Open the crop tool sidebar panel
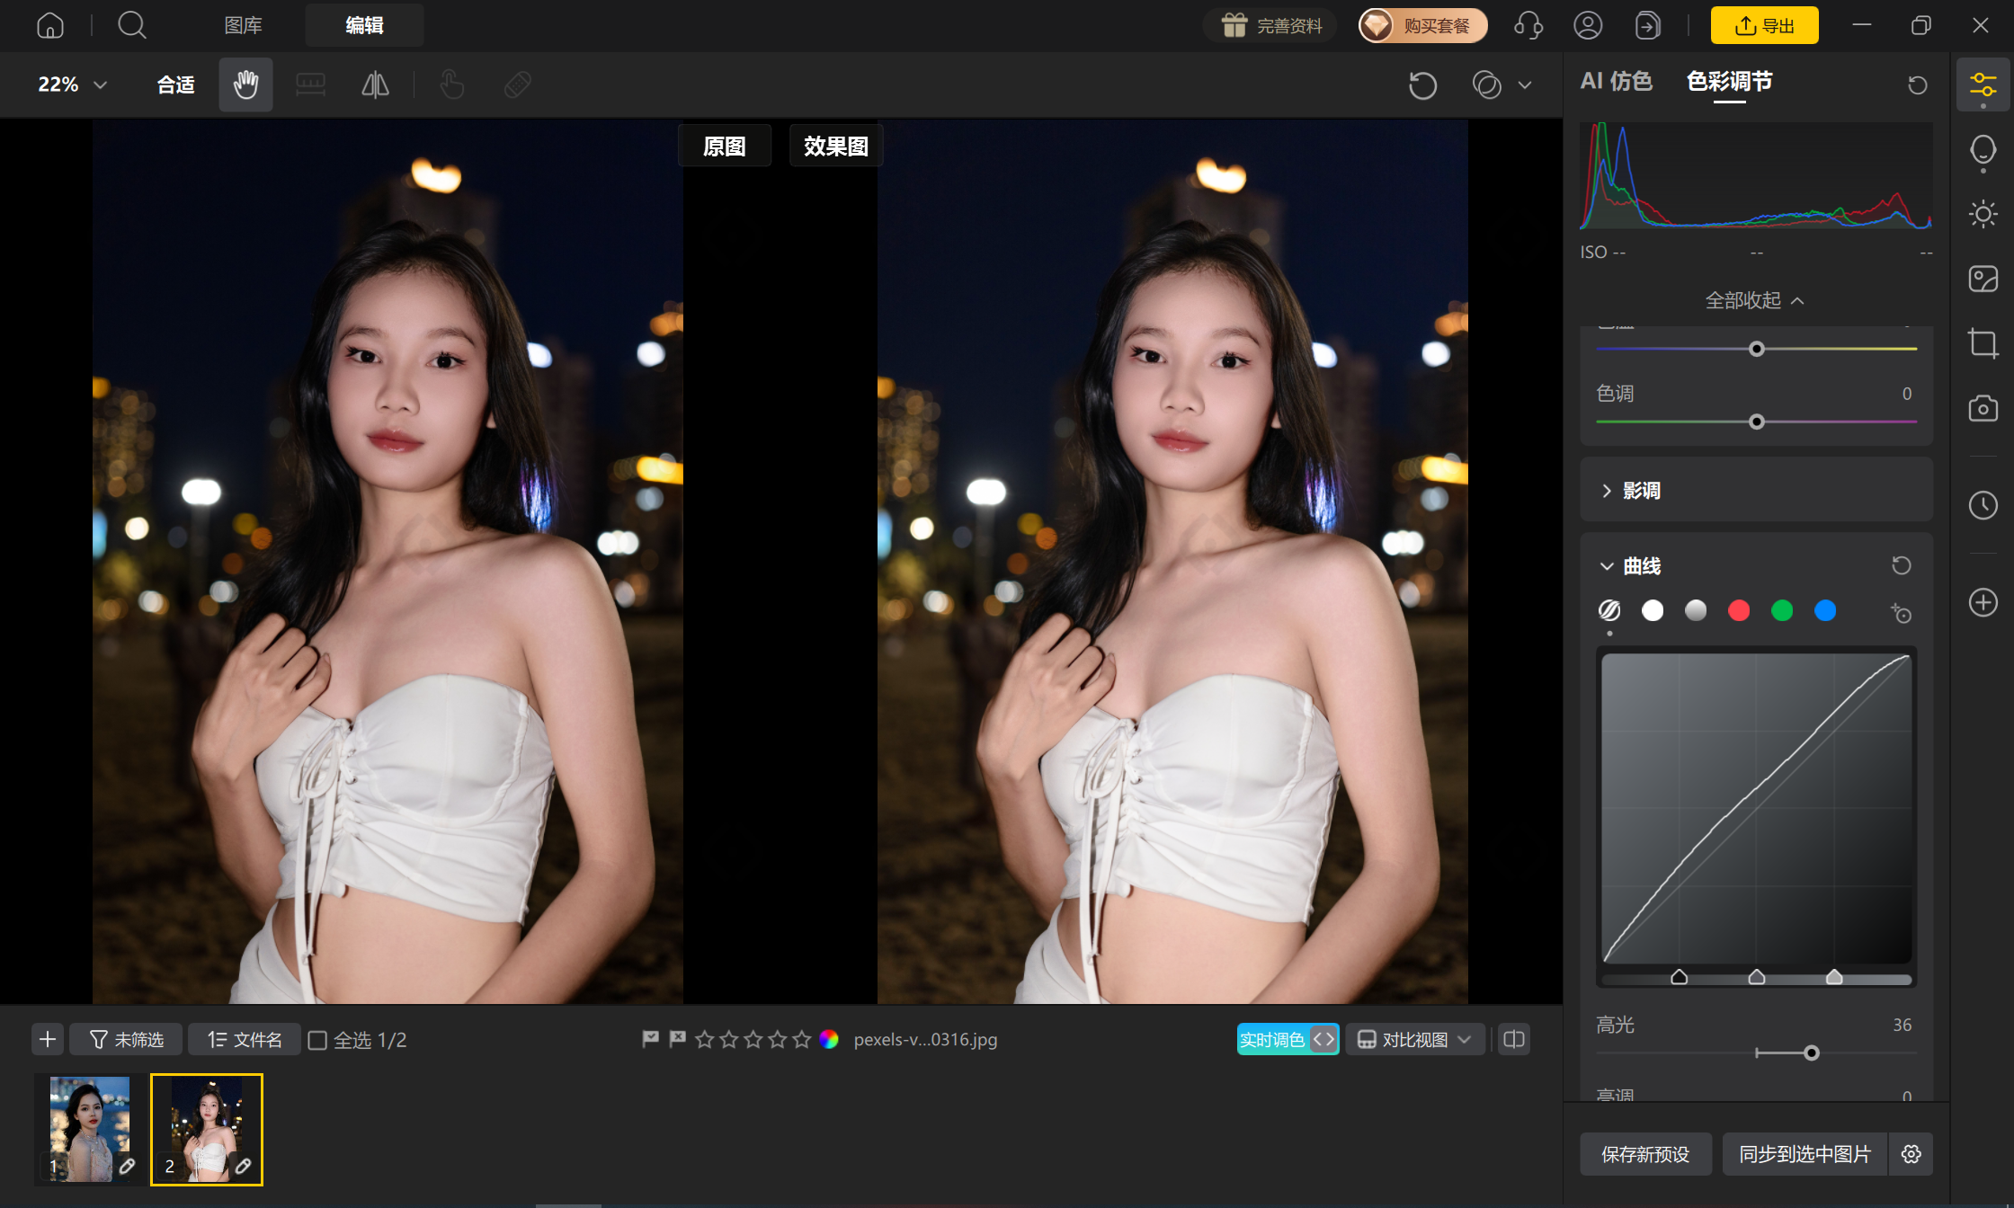The image size is (2014, 1208). click(x=1983, y=343)
